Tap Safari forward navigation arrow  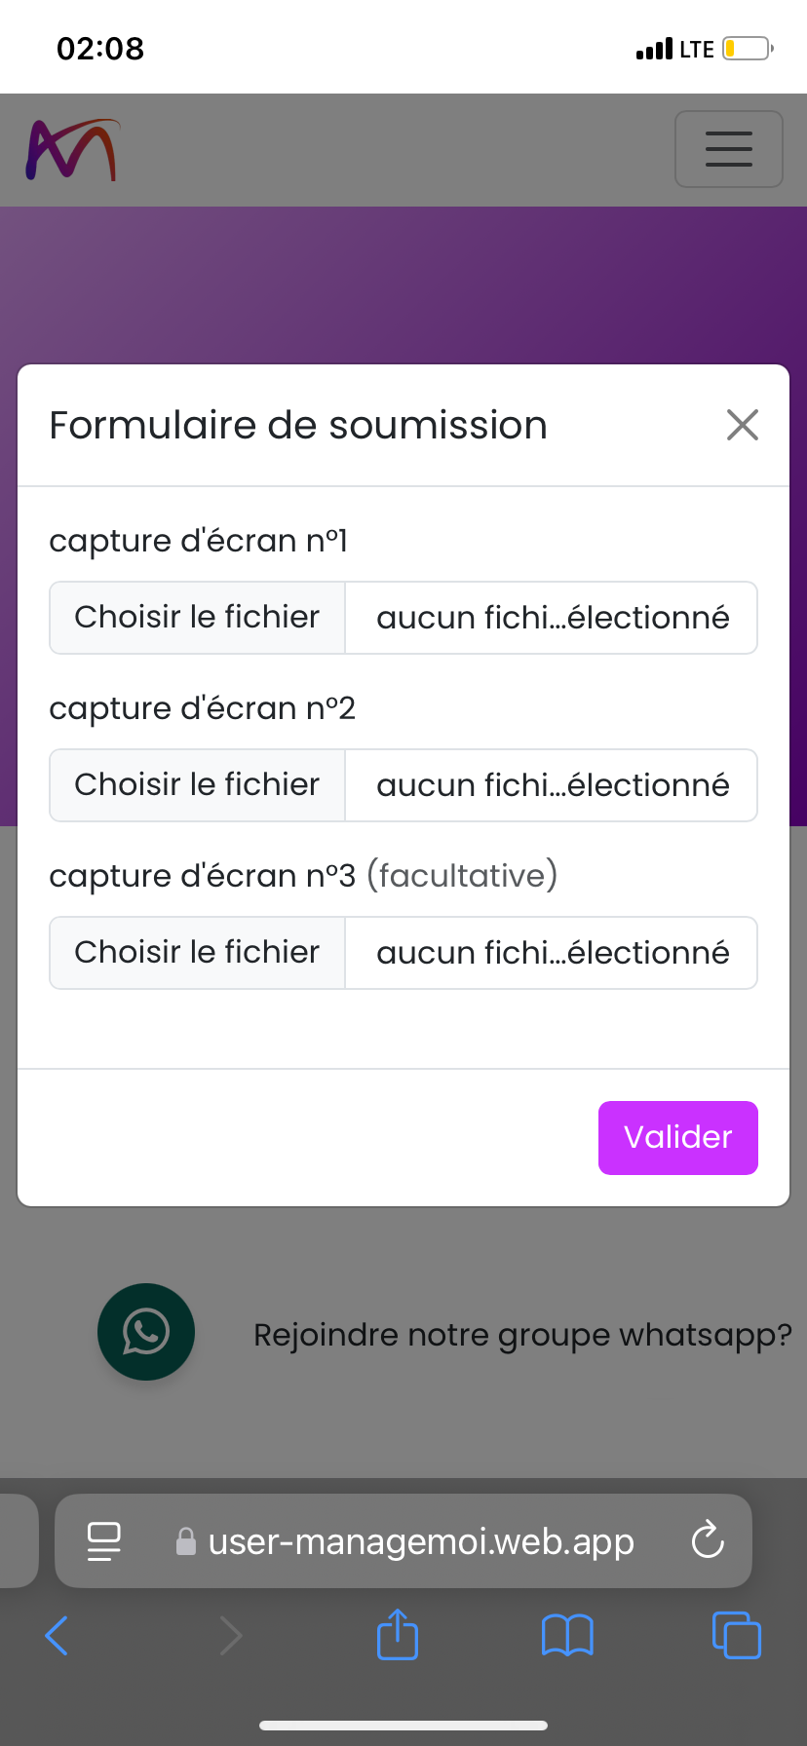(x=230, y=1635)
